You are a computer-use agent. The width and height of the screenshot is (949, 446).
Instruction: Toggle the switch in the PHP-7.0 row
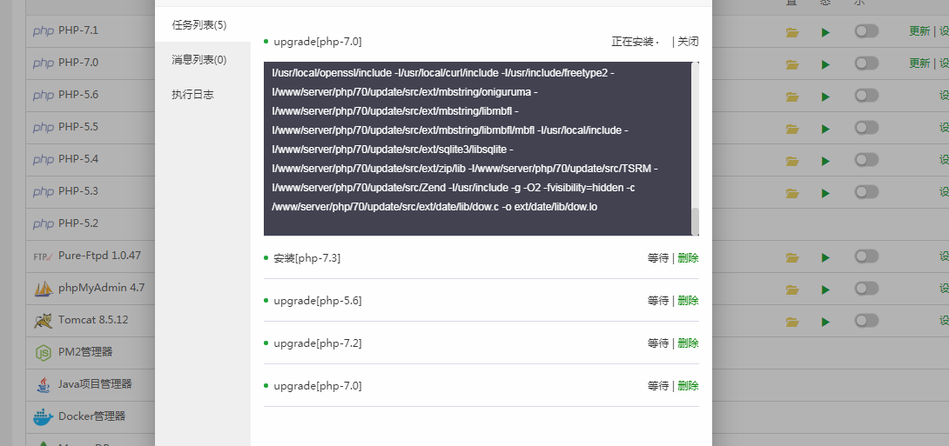coord(866,63)
